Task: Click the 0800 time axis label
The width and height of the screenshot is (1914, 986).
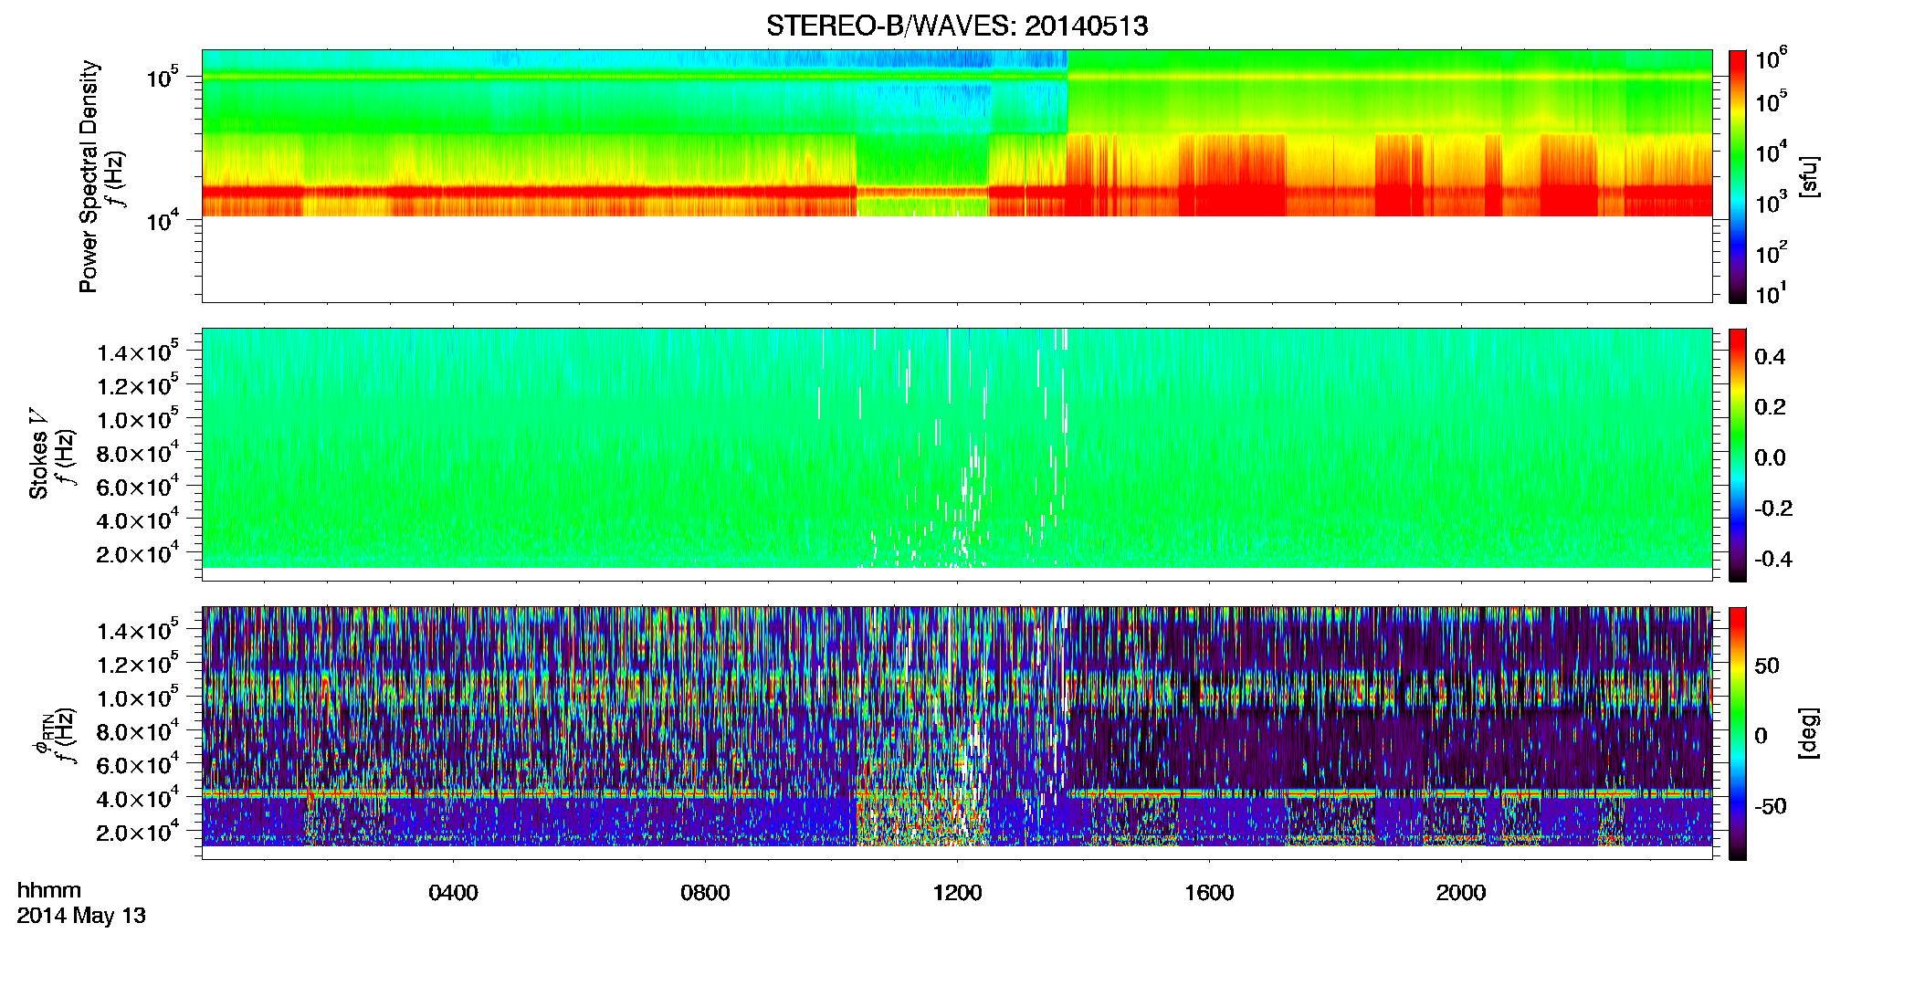Action: (x=705, y=893)
